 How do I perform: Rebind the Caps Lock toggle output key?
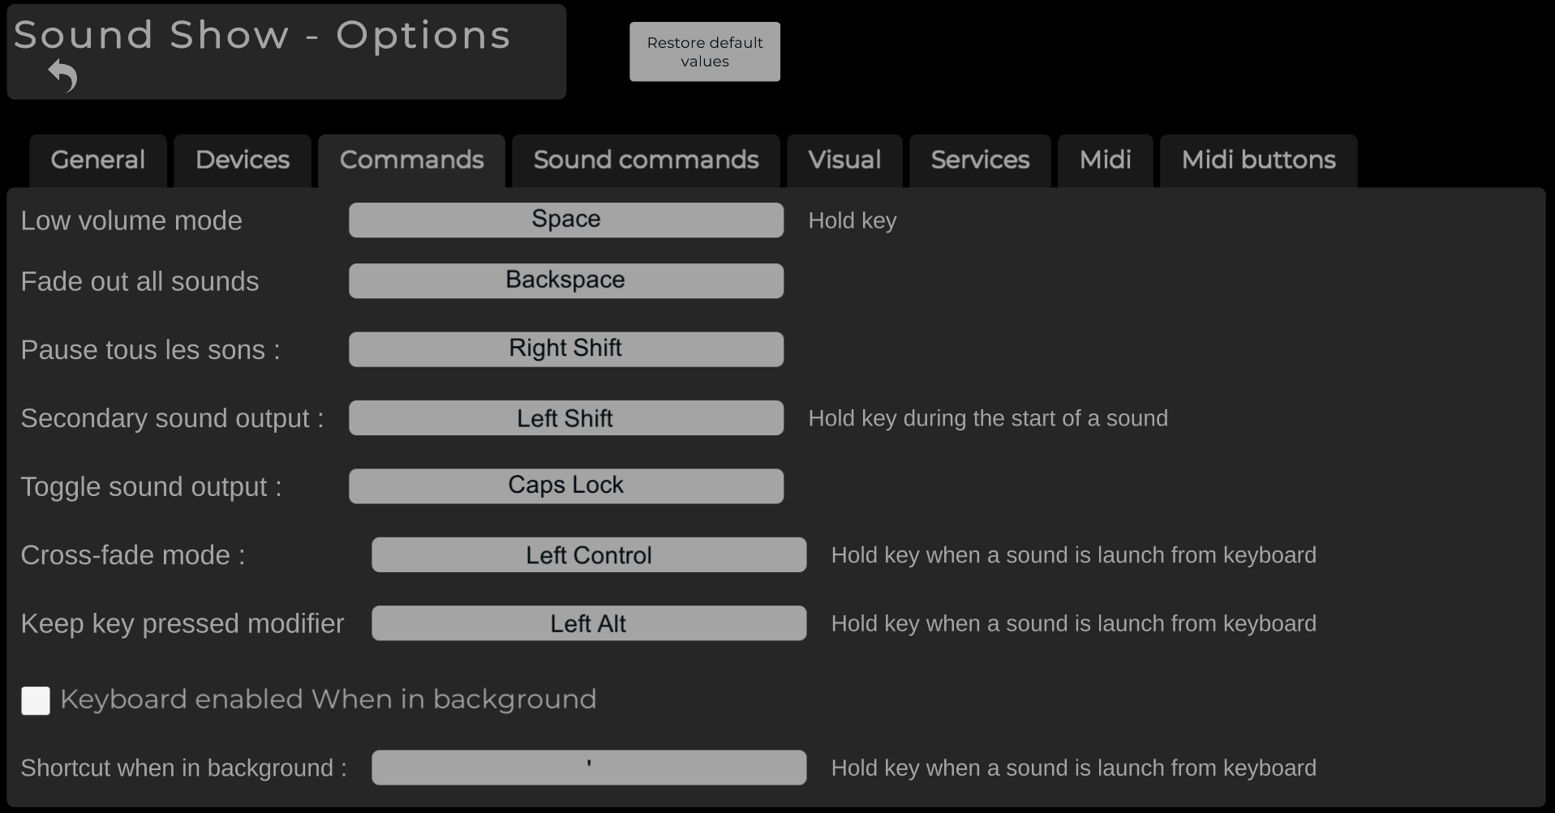(566, 486)
